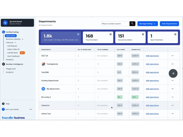Click the Biz sanity 2 department name
Viewport: 183px width, 137px height.
[x=46, y=97]
